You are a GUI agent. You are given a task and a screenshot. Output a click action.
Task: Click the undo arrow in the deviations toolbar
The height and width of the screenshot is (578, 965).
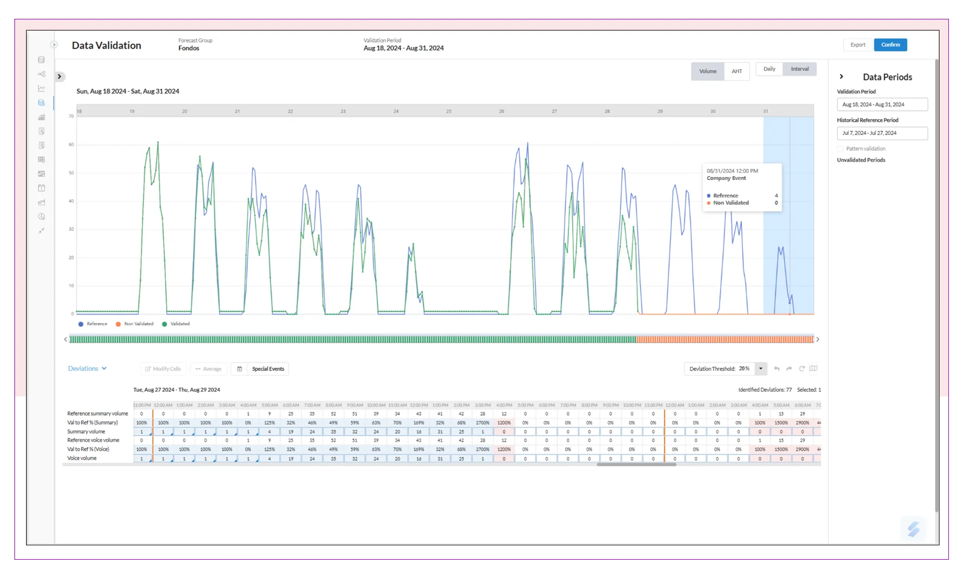coord(777,369)
